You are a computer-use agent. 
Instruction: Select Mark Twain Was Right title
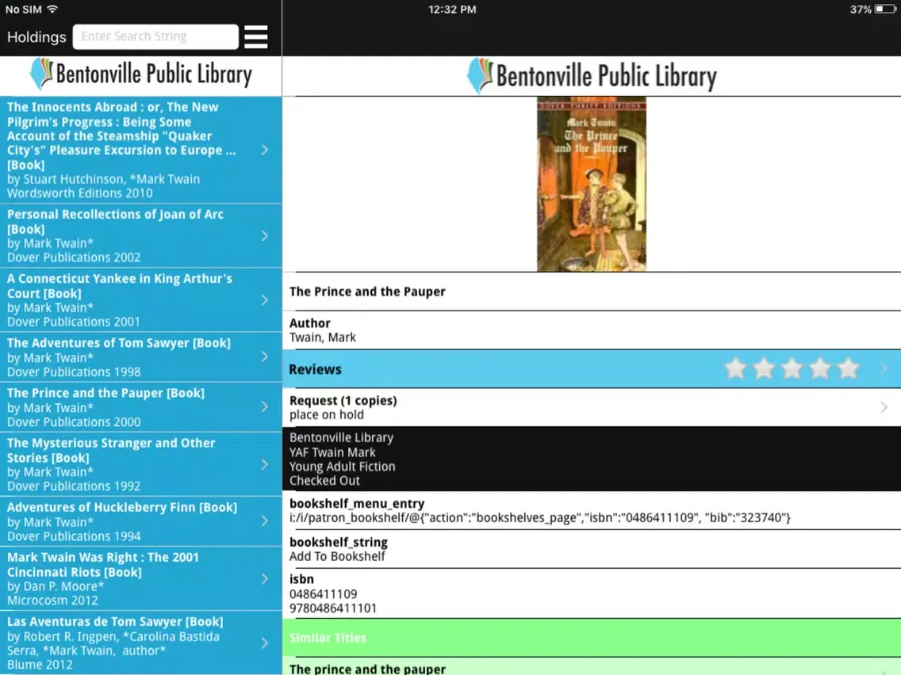click(x=103, y=564)
